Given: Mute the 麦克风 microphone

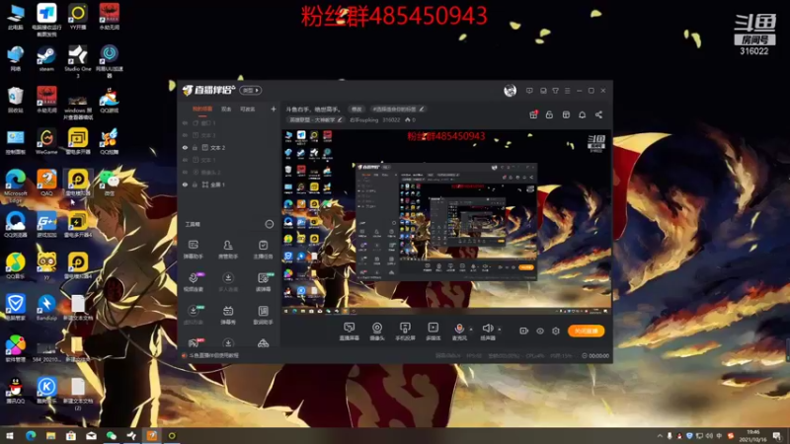Looking at the screenshot, I should 459,332.
